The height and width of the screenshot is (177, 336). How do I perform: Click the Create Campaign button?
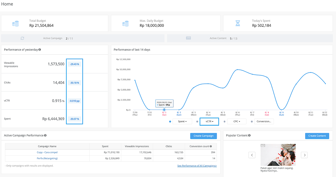point(203,136)
